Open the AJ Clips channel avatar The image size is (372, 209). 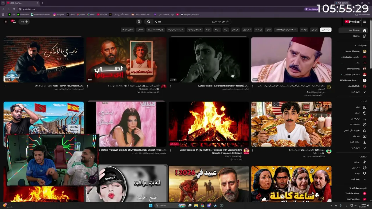tap(329, 87)
